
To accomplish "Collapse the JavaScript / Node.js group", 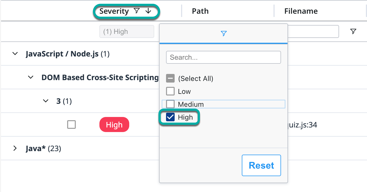I will (x=15, y=54).
